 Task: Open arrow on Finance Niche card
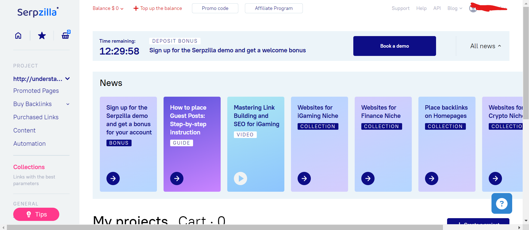coord(368,178)
